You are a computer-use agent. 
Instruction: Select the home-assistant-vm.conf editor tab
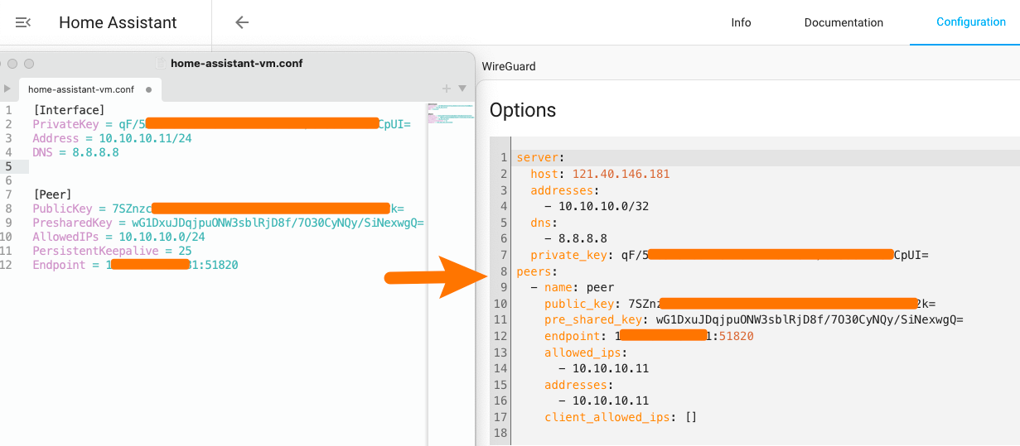tap(80, 89)
